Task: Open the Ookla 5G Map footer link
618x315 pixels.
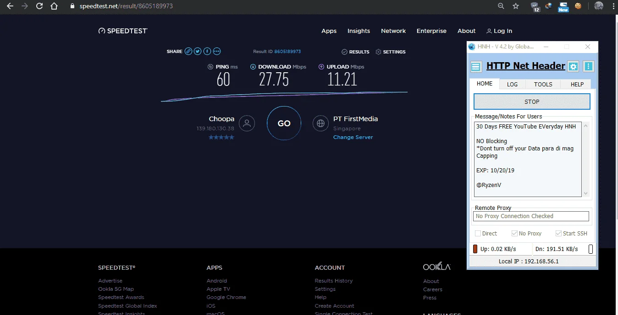Action: 116,289
